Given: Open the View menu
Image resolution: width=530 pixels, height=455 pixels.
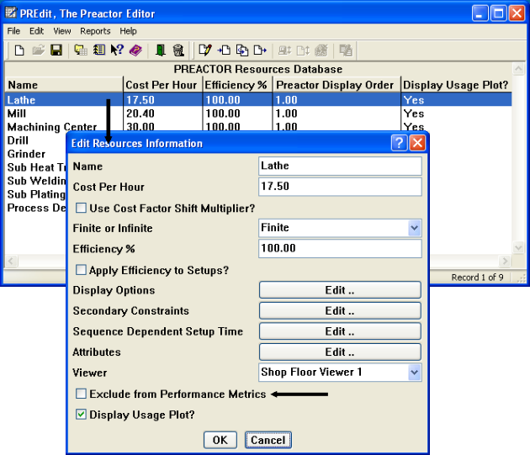Looking at the screenshot, I should (62, 31).
